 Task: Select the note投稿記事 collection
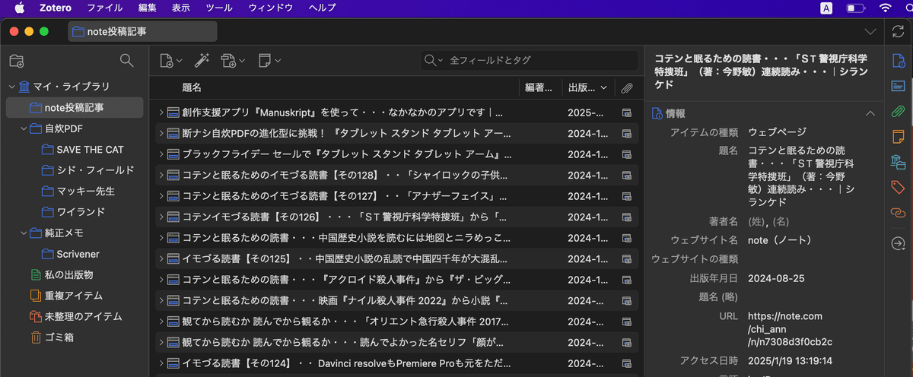[74, 108]
